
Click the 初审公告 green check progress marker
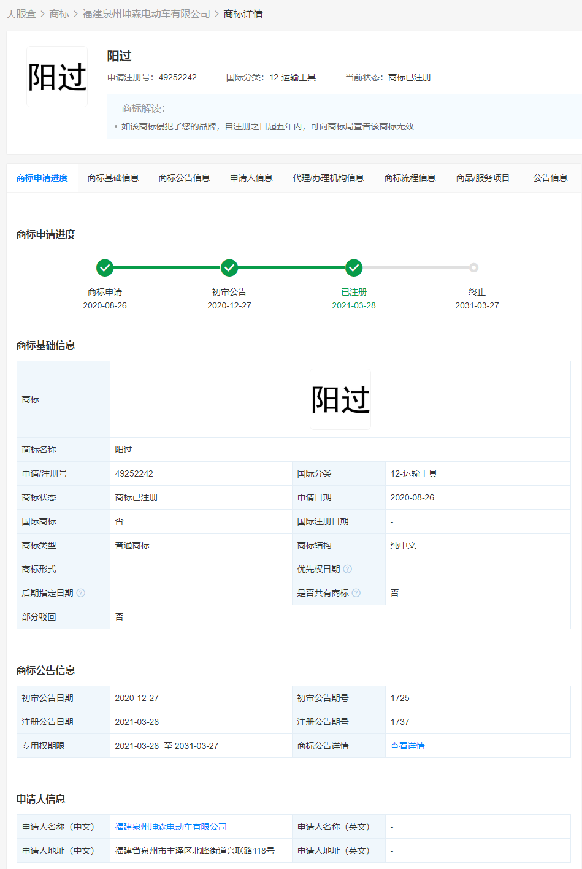(229, 268)
